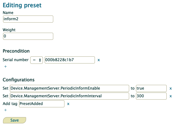
Task: Edit the PresetAdded tag field
Action: (x=42, y=104)
